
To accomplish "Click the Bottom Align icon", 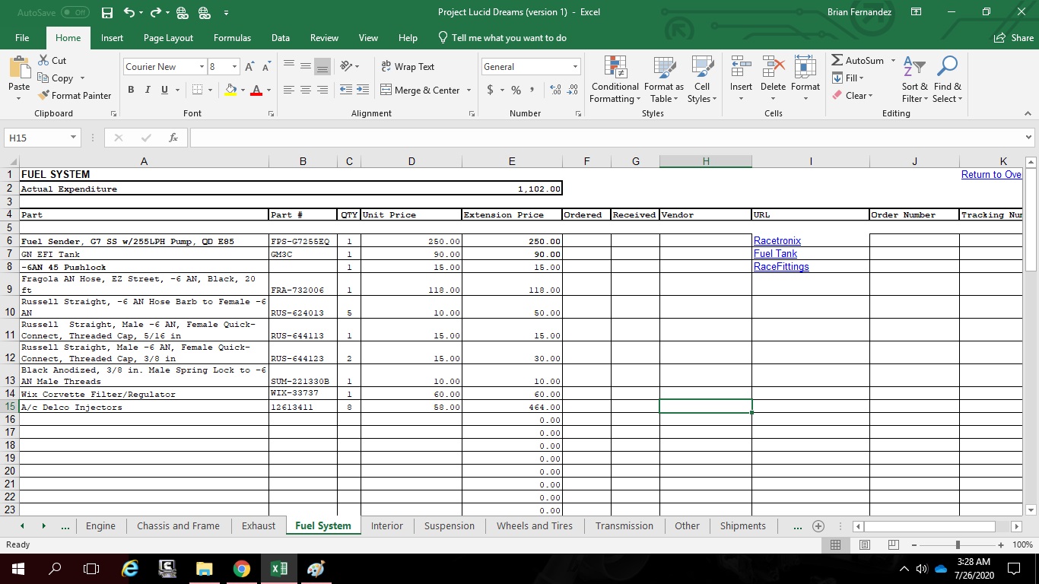I will (323, 67).
